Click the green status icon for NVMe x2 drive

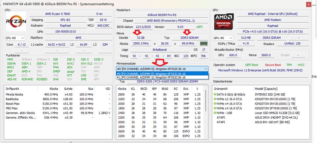tap(215, 99)
